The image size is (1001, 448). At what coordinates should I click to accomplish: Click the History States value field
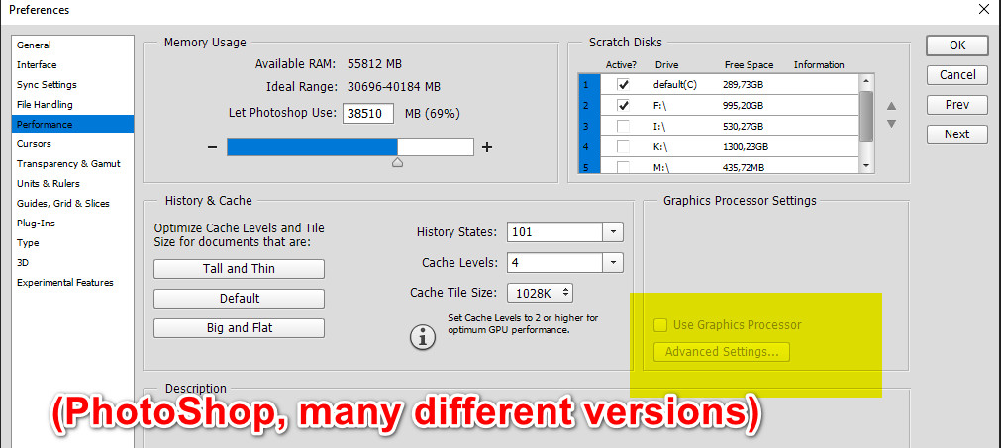click(555, 232)
